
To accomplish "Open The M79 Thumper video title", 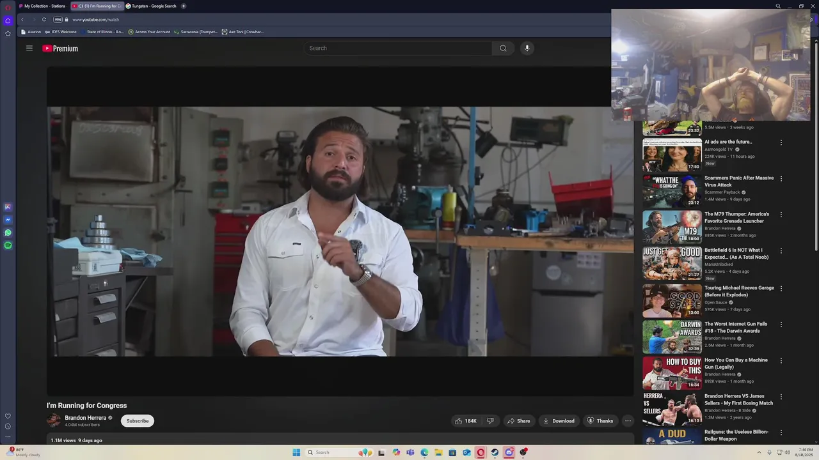I will (737, 218).
